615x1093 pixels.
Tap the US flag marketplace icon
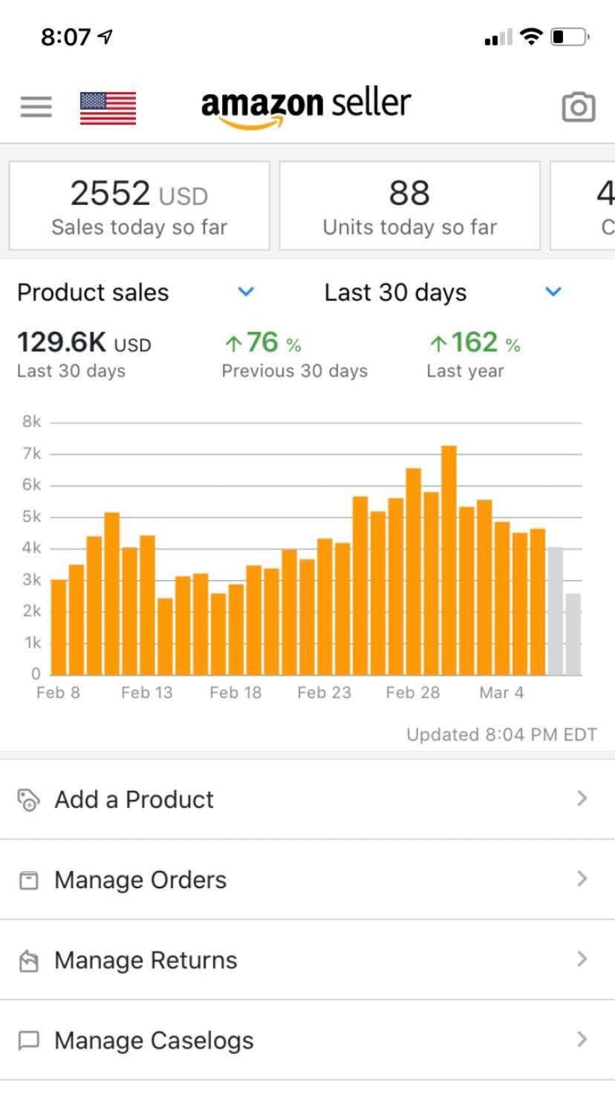pos(108,108)
